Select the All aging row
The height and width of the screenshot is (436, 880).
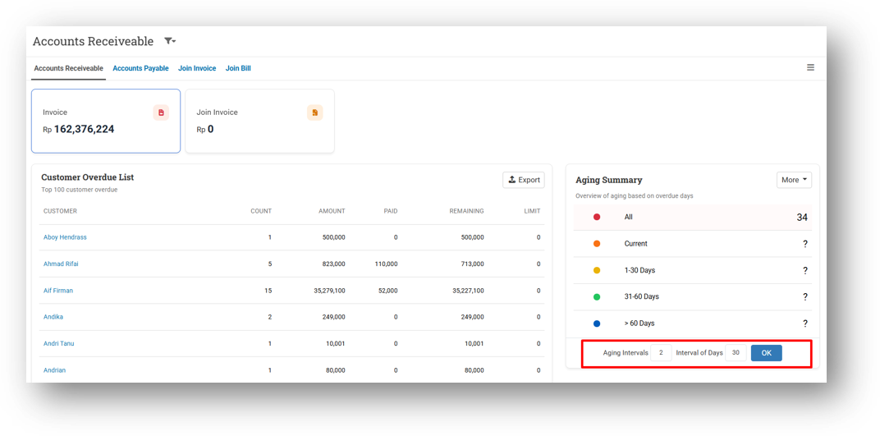click(693, 217)
